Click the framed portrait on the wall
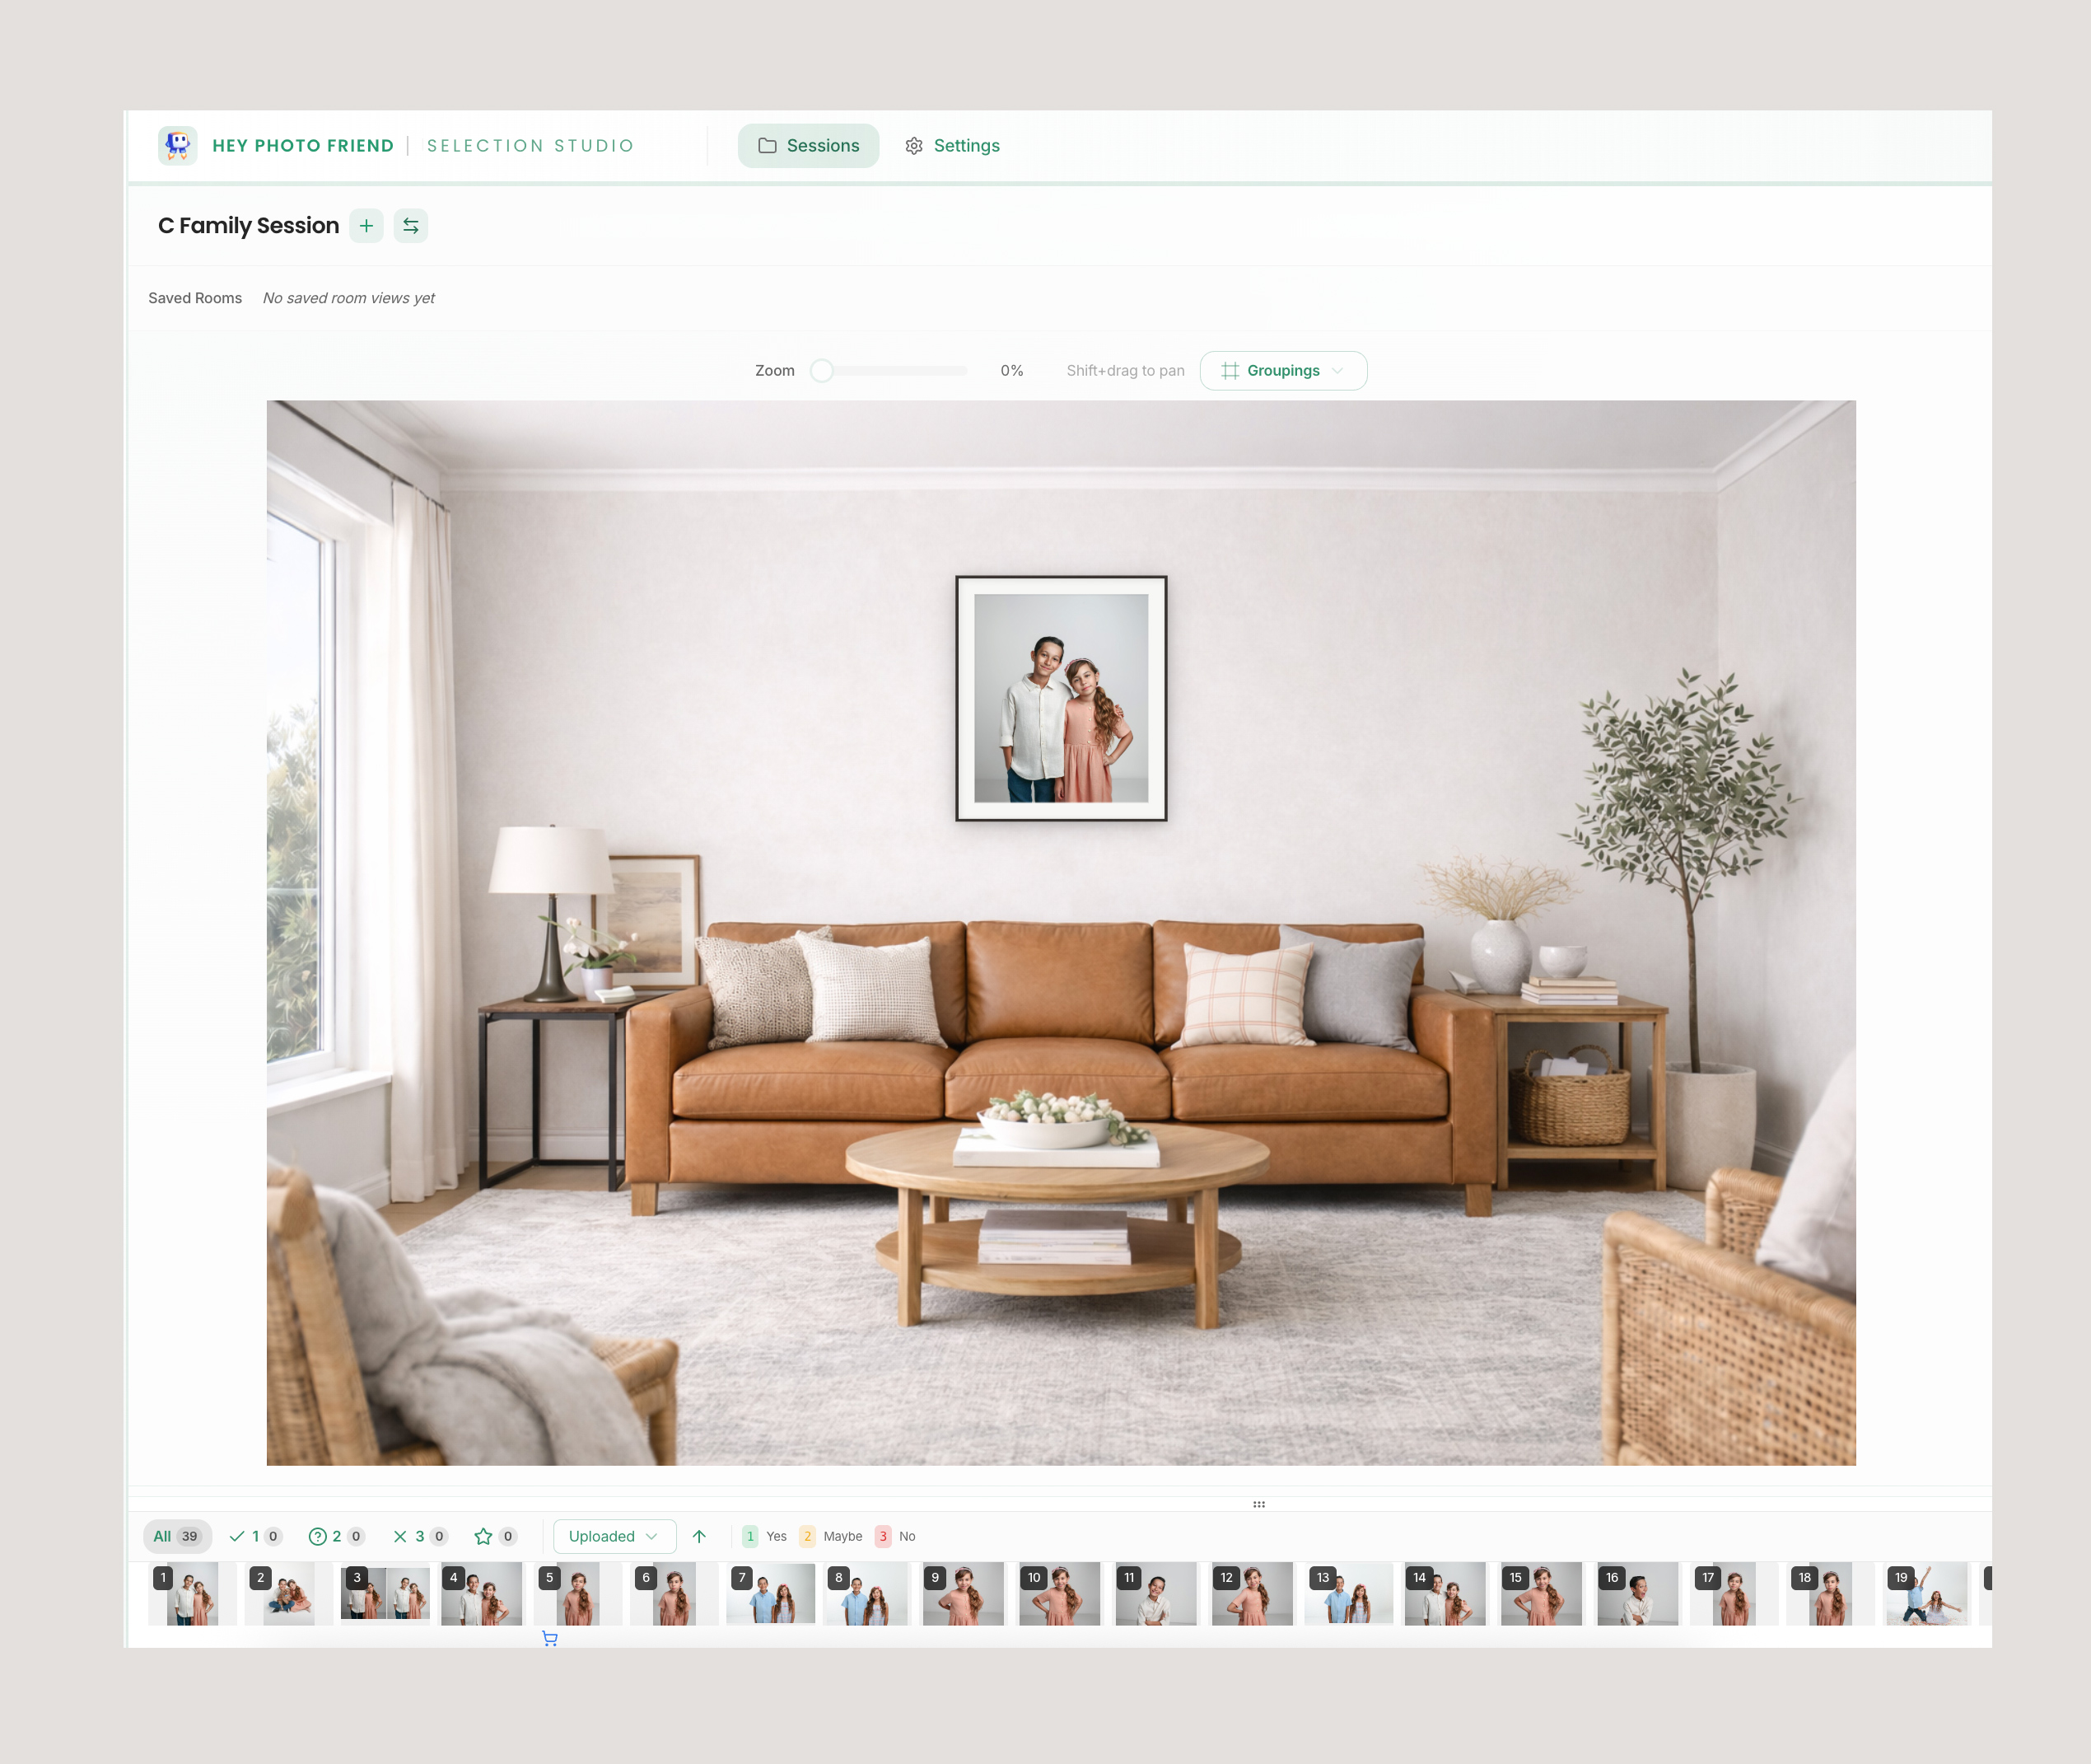This screenshot has width=2091, height=1764. click(x=1061, y=698)
